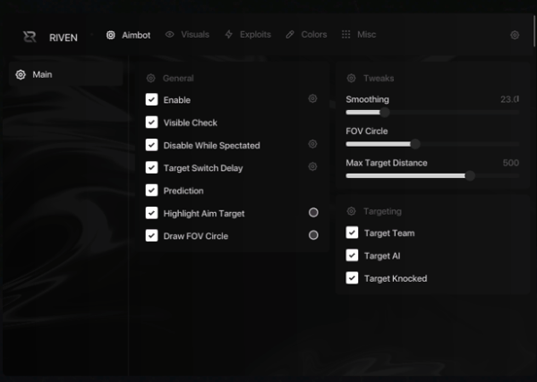Screen dimensions: 537x382
Task: Select the Main sidebar section
Action: (65, 74)
